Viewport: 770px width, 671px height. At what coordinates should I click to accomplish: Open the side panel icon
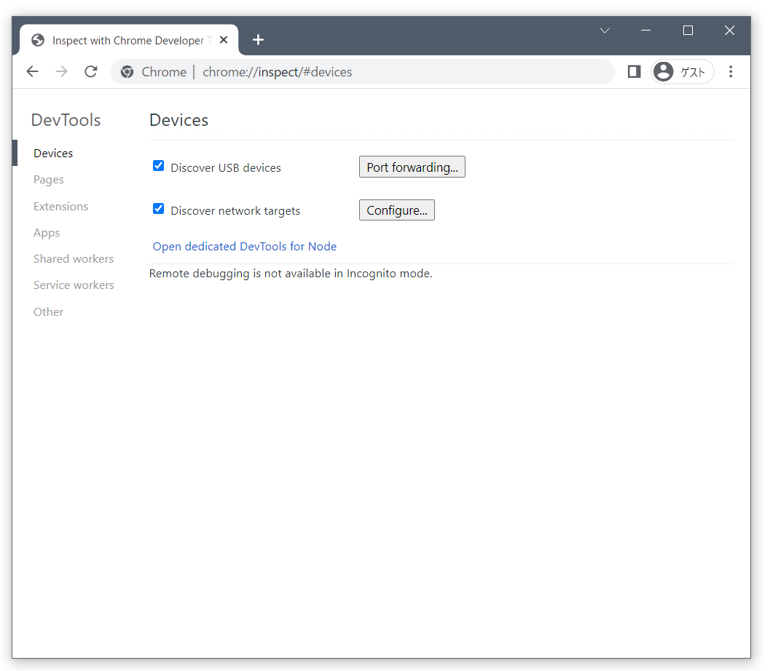pyautogui.click(x=634, y=71)
